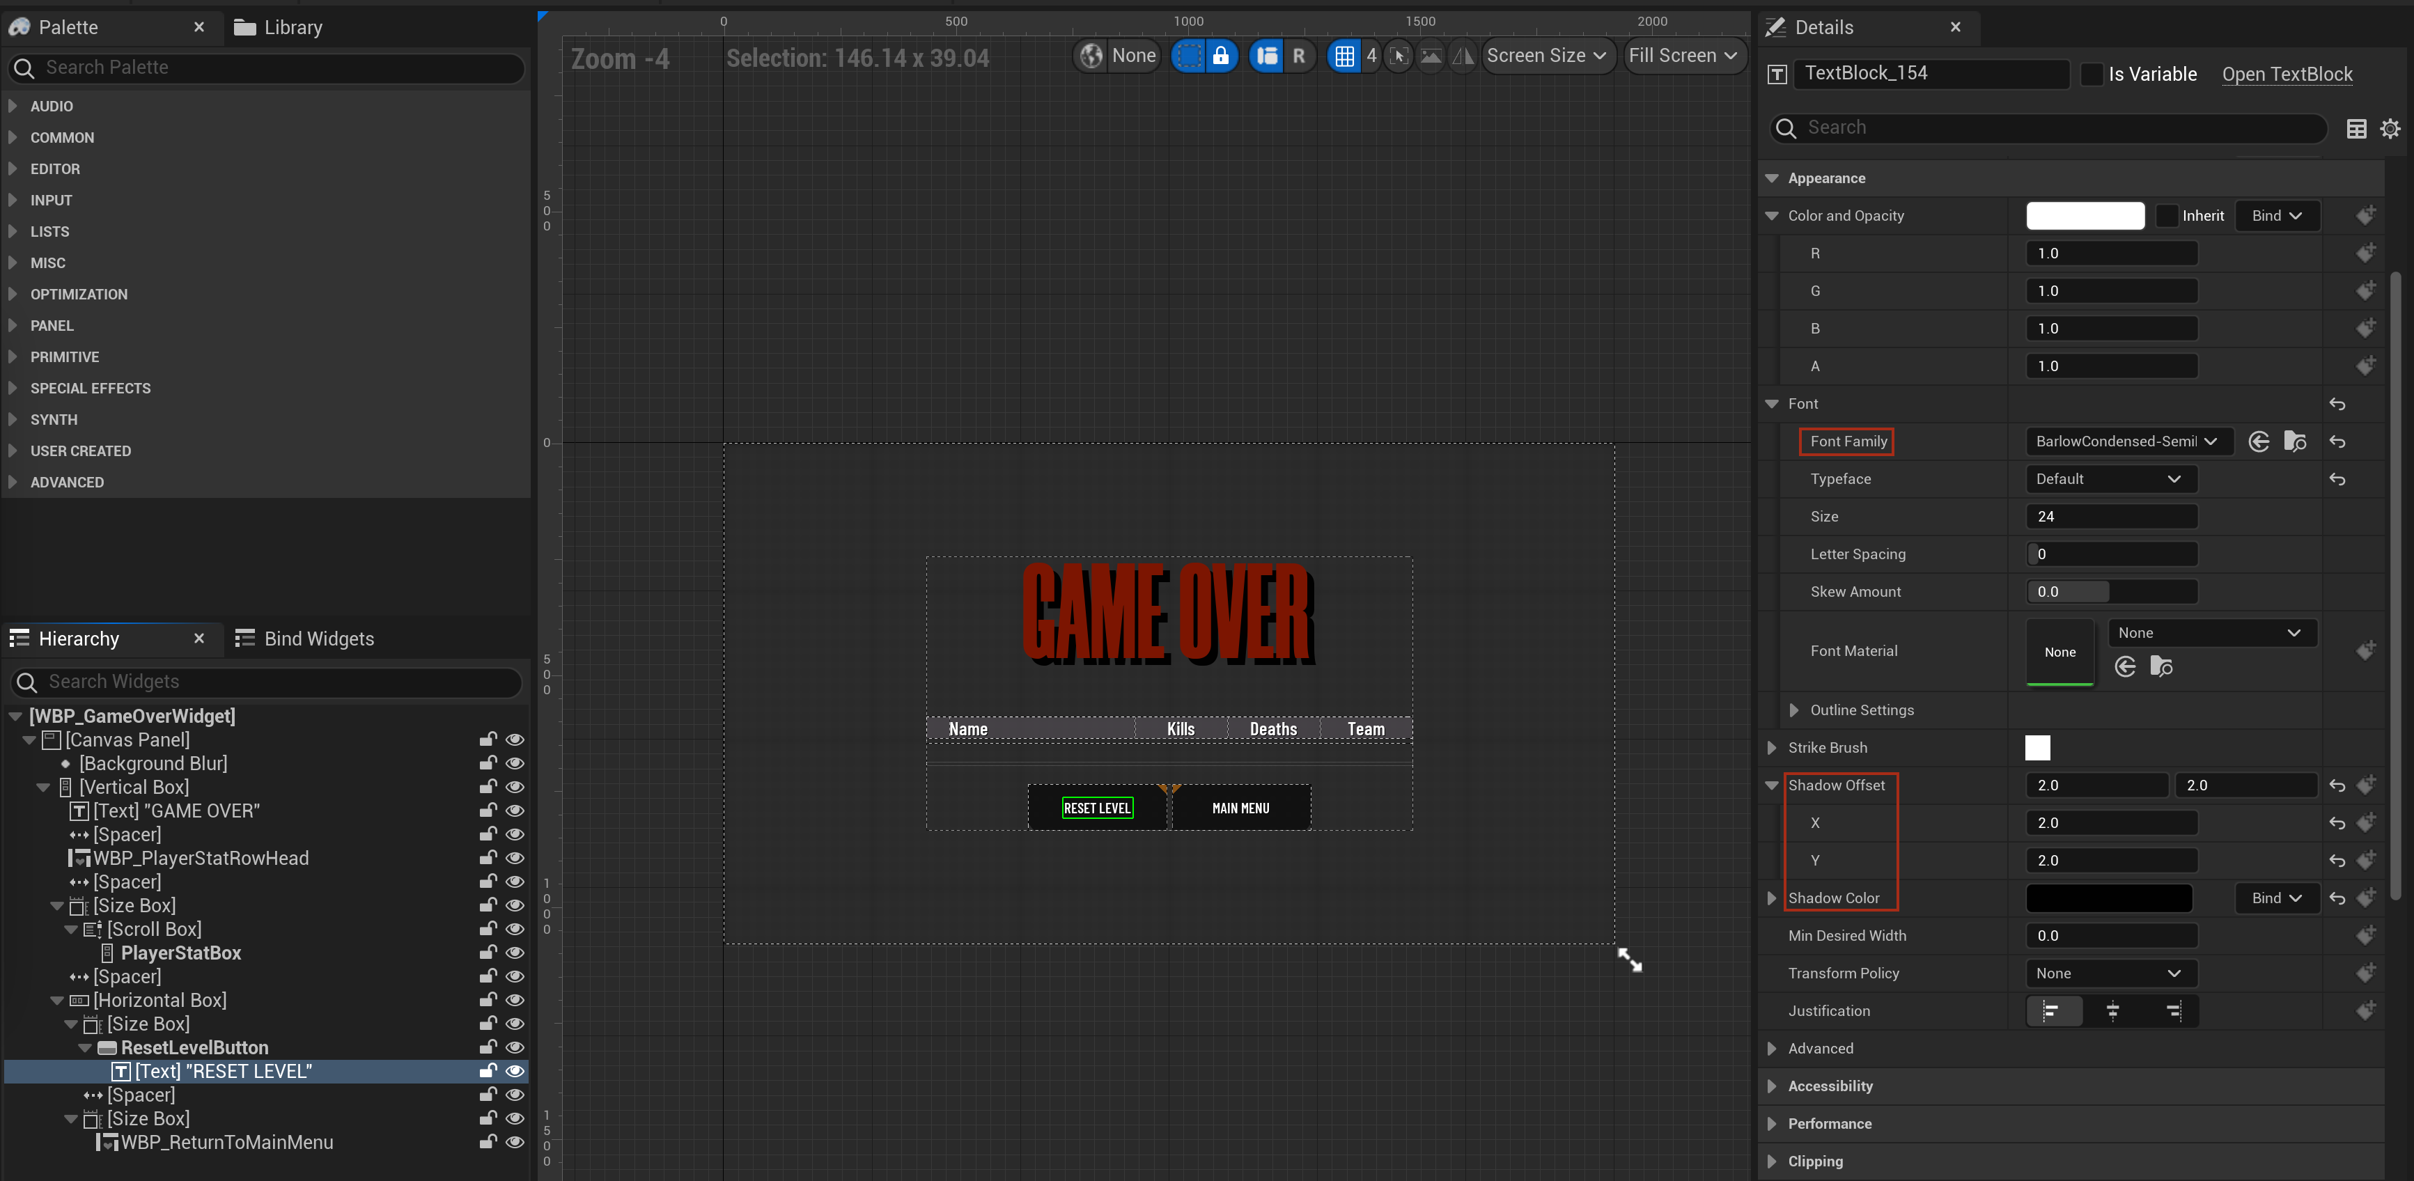Reset Shadow Color to default

pyautogui.click(x=2337, y=898)
